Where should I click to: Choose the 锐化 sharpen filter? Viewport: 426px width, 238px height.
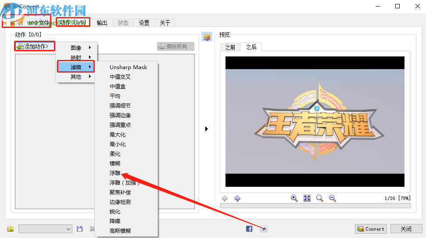[x=115, y=211]
